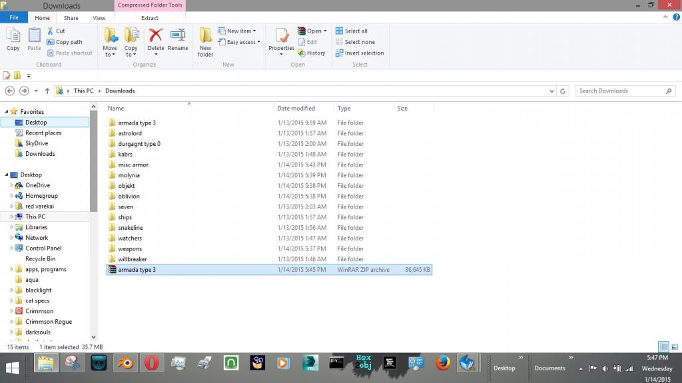
Task: Launch Firefox from the taskbar
Action: coord(443,363)
